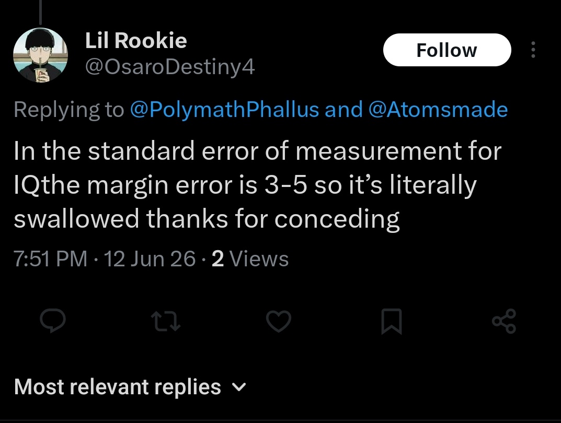Follow Lil Rookie
561x423 pixels.
[x=447, y=50]
